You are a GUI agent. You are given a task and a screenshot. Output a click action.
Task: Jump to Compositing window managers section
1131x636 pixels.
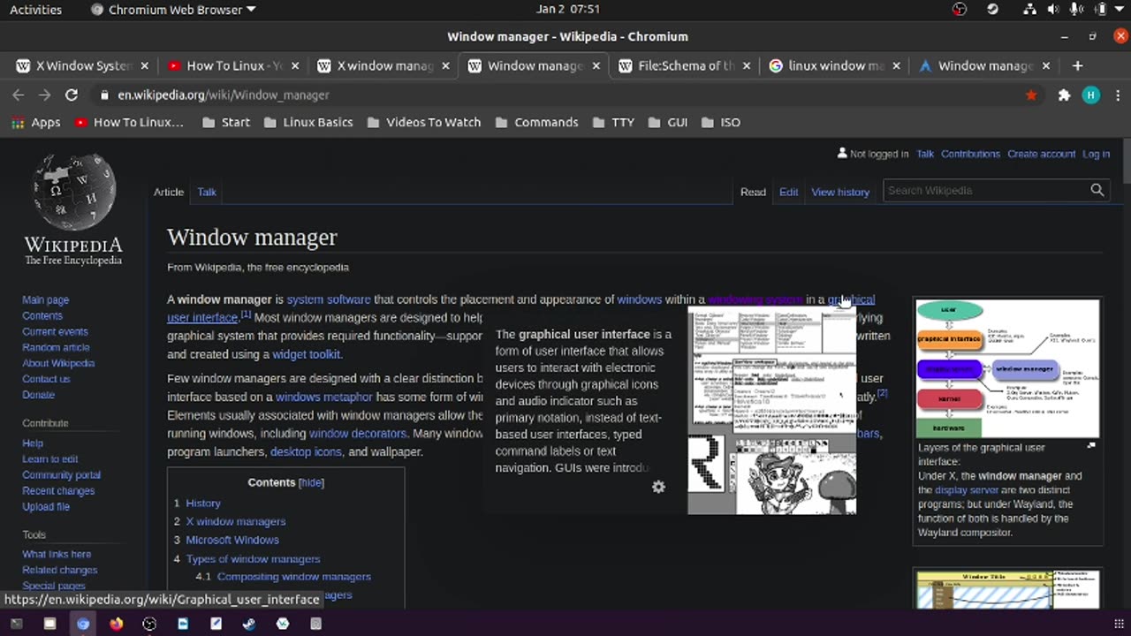[x=294, y=576]
